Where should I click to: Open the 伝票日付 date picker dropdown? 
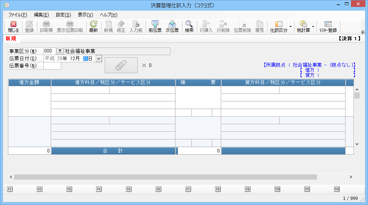99,59
